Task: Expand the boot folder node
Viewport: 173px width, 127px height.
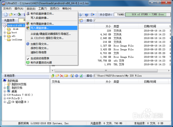Action: point(5,33)
